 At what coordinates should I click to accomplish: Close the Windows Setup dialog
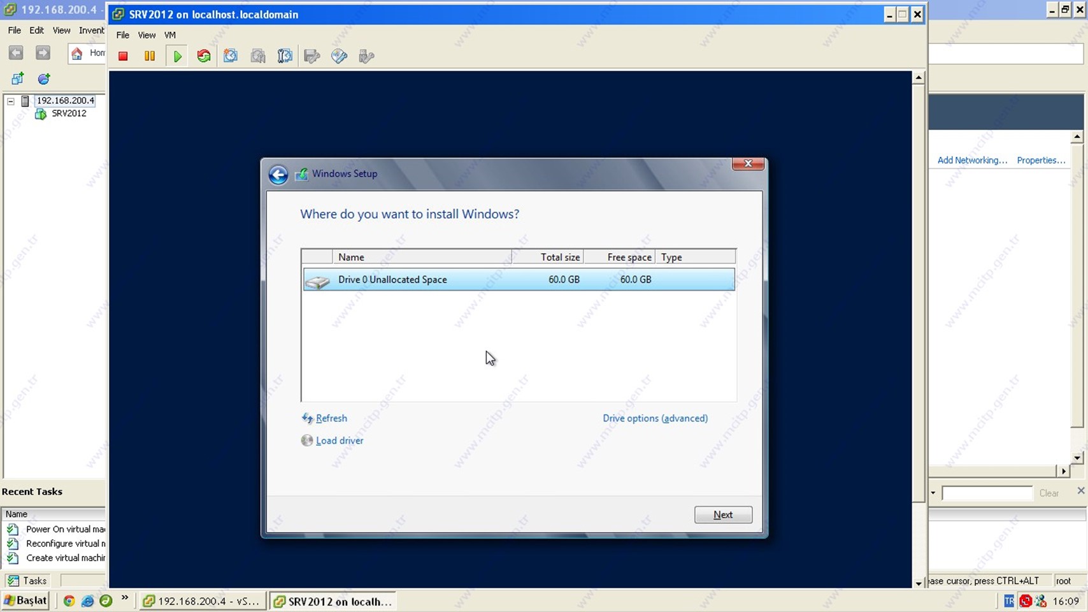pos(748,164)
